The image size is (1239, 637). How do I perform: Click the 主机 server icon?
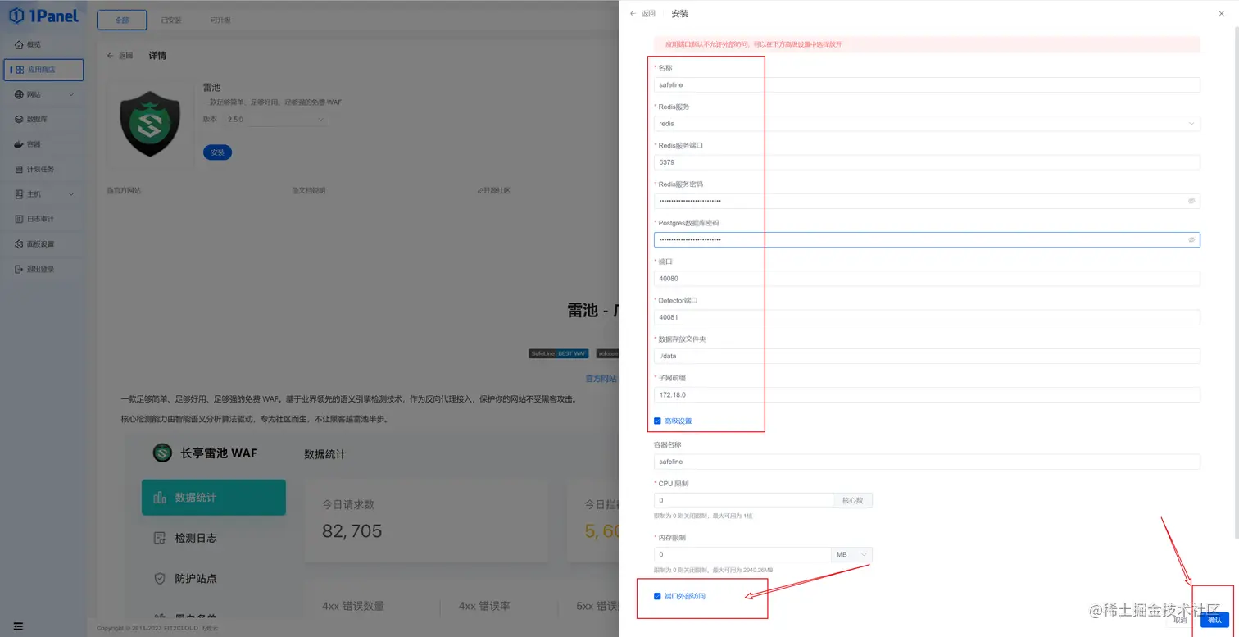[x=19, y=194]
